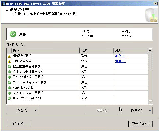
Task: Sort by the 操作 column header
Action: point(46,51)
